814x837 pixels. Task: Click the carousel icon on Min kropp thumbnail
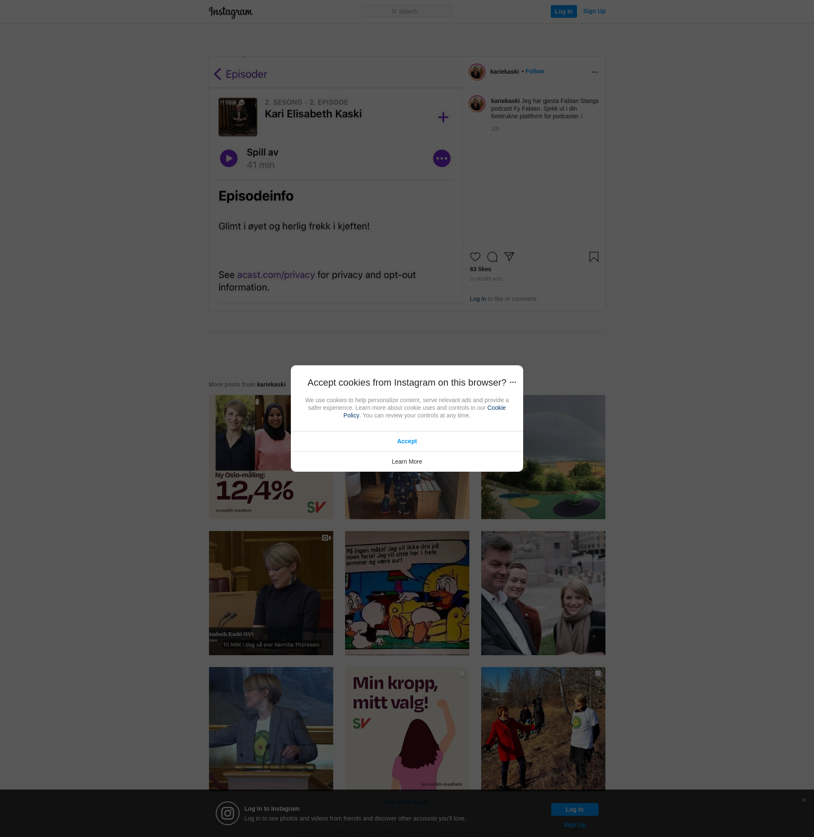462,673
